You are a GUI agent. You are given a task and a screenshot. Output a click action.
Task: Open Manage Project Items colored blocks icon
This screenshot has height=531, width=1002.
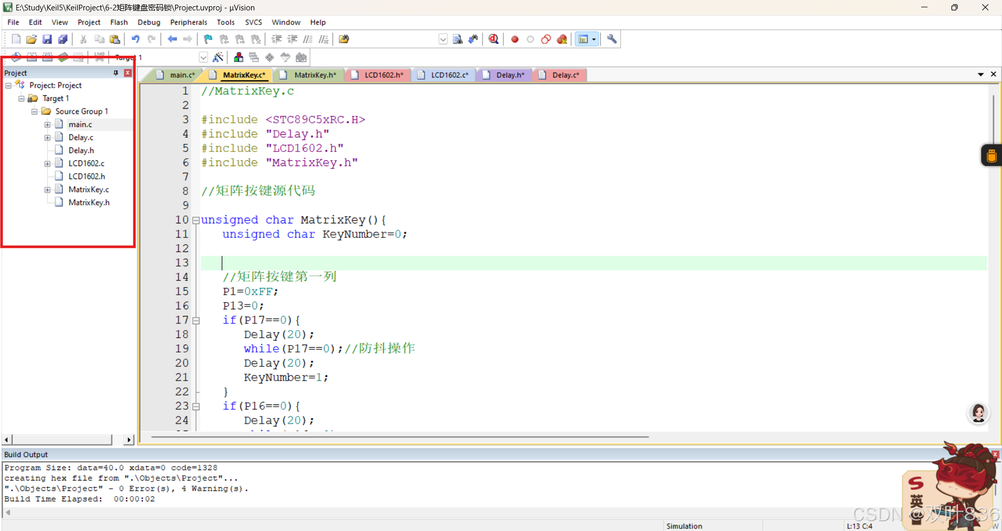coord(238,57)
